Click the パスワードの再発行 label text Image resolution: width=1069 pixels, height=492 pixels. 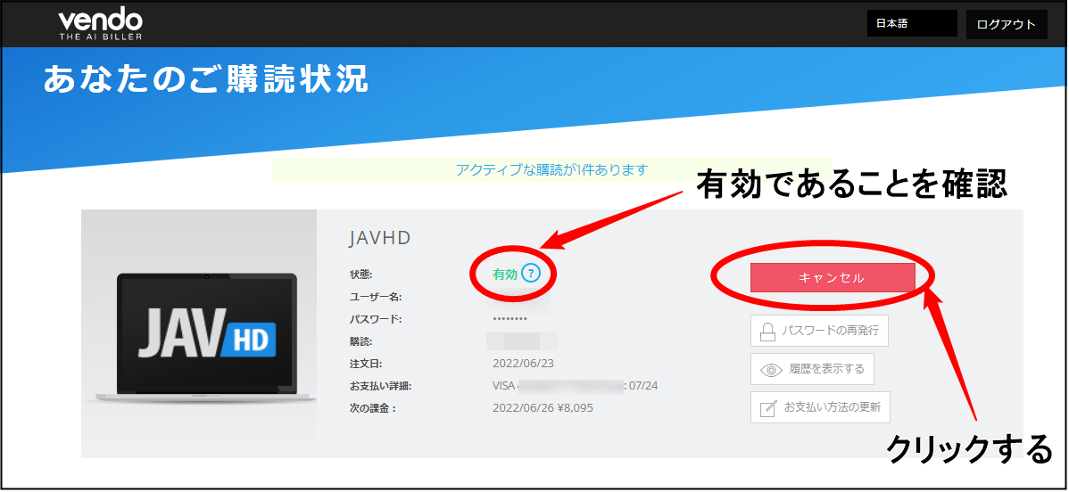[830, 331]
